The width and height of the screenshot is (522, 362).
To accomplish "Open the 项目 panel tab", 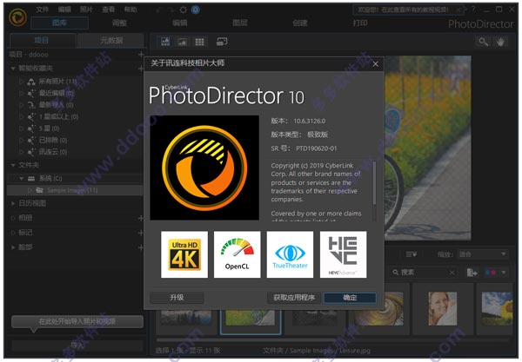I will click(x=42, y=41).
